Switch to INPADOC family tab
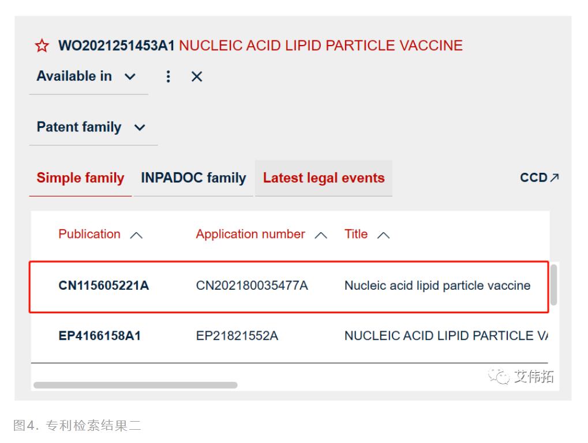 pyautogui.click(x=193, y=178)
